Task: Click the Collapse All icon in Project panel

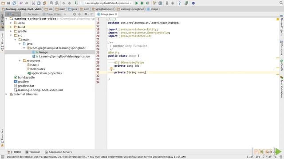Action: pos(79,14)
